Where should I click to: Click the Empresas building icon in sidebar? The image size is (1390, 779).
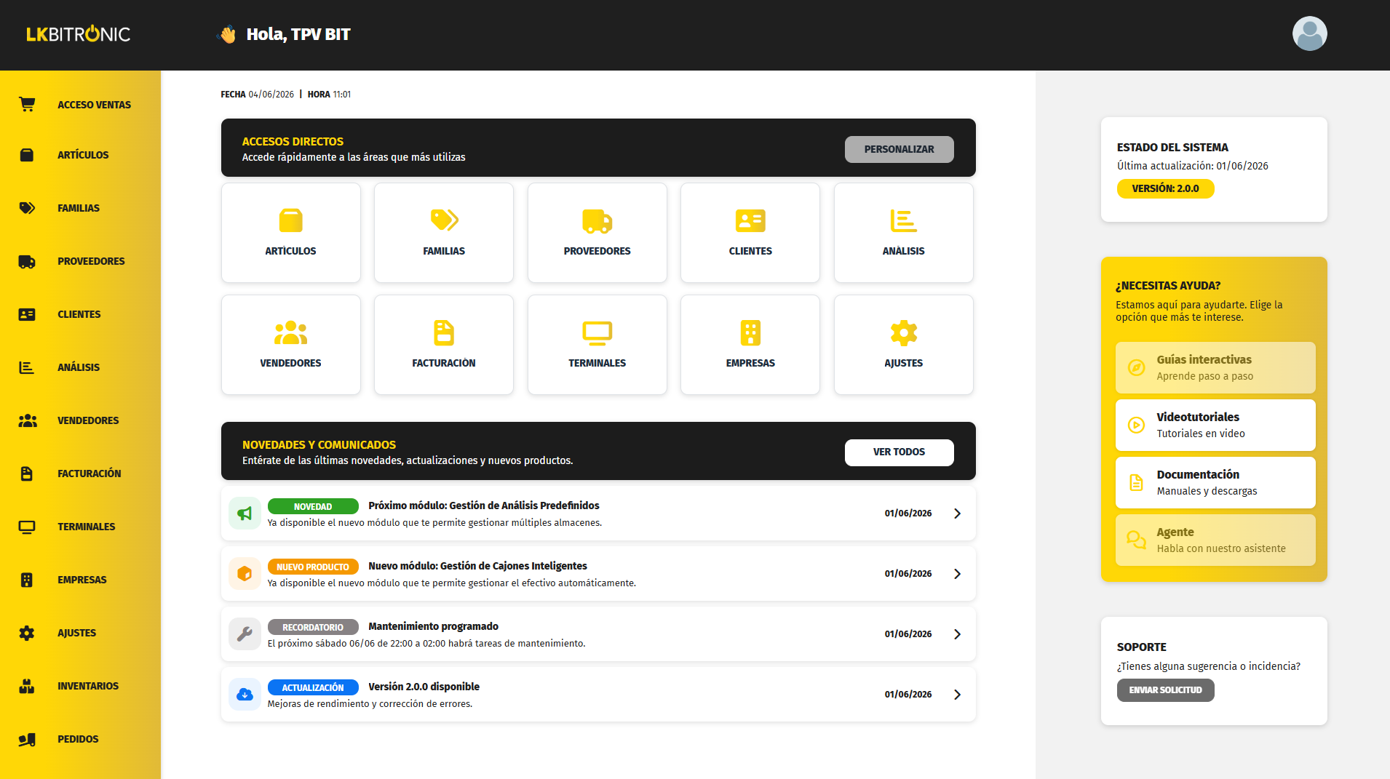point(27,580)
